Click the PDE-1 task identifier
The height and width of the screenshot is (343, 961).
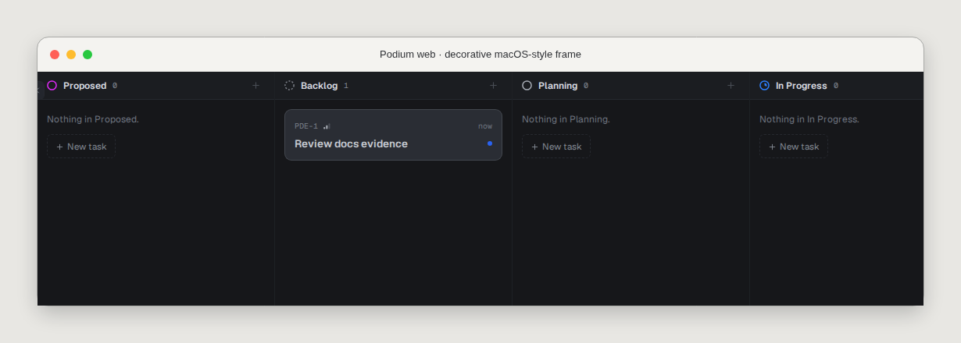click(x=306, y=126)
